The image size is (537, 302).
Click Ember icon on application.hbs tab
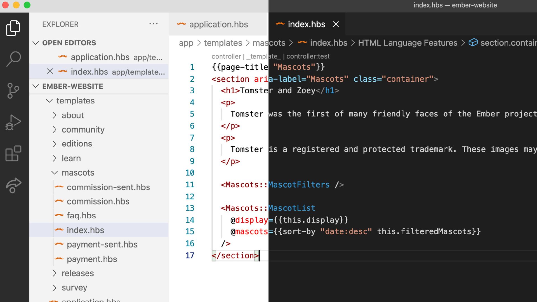pyautogui.click(x=181, y=24)
